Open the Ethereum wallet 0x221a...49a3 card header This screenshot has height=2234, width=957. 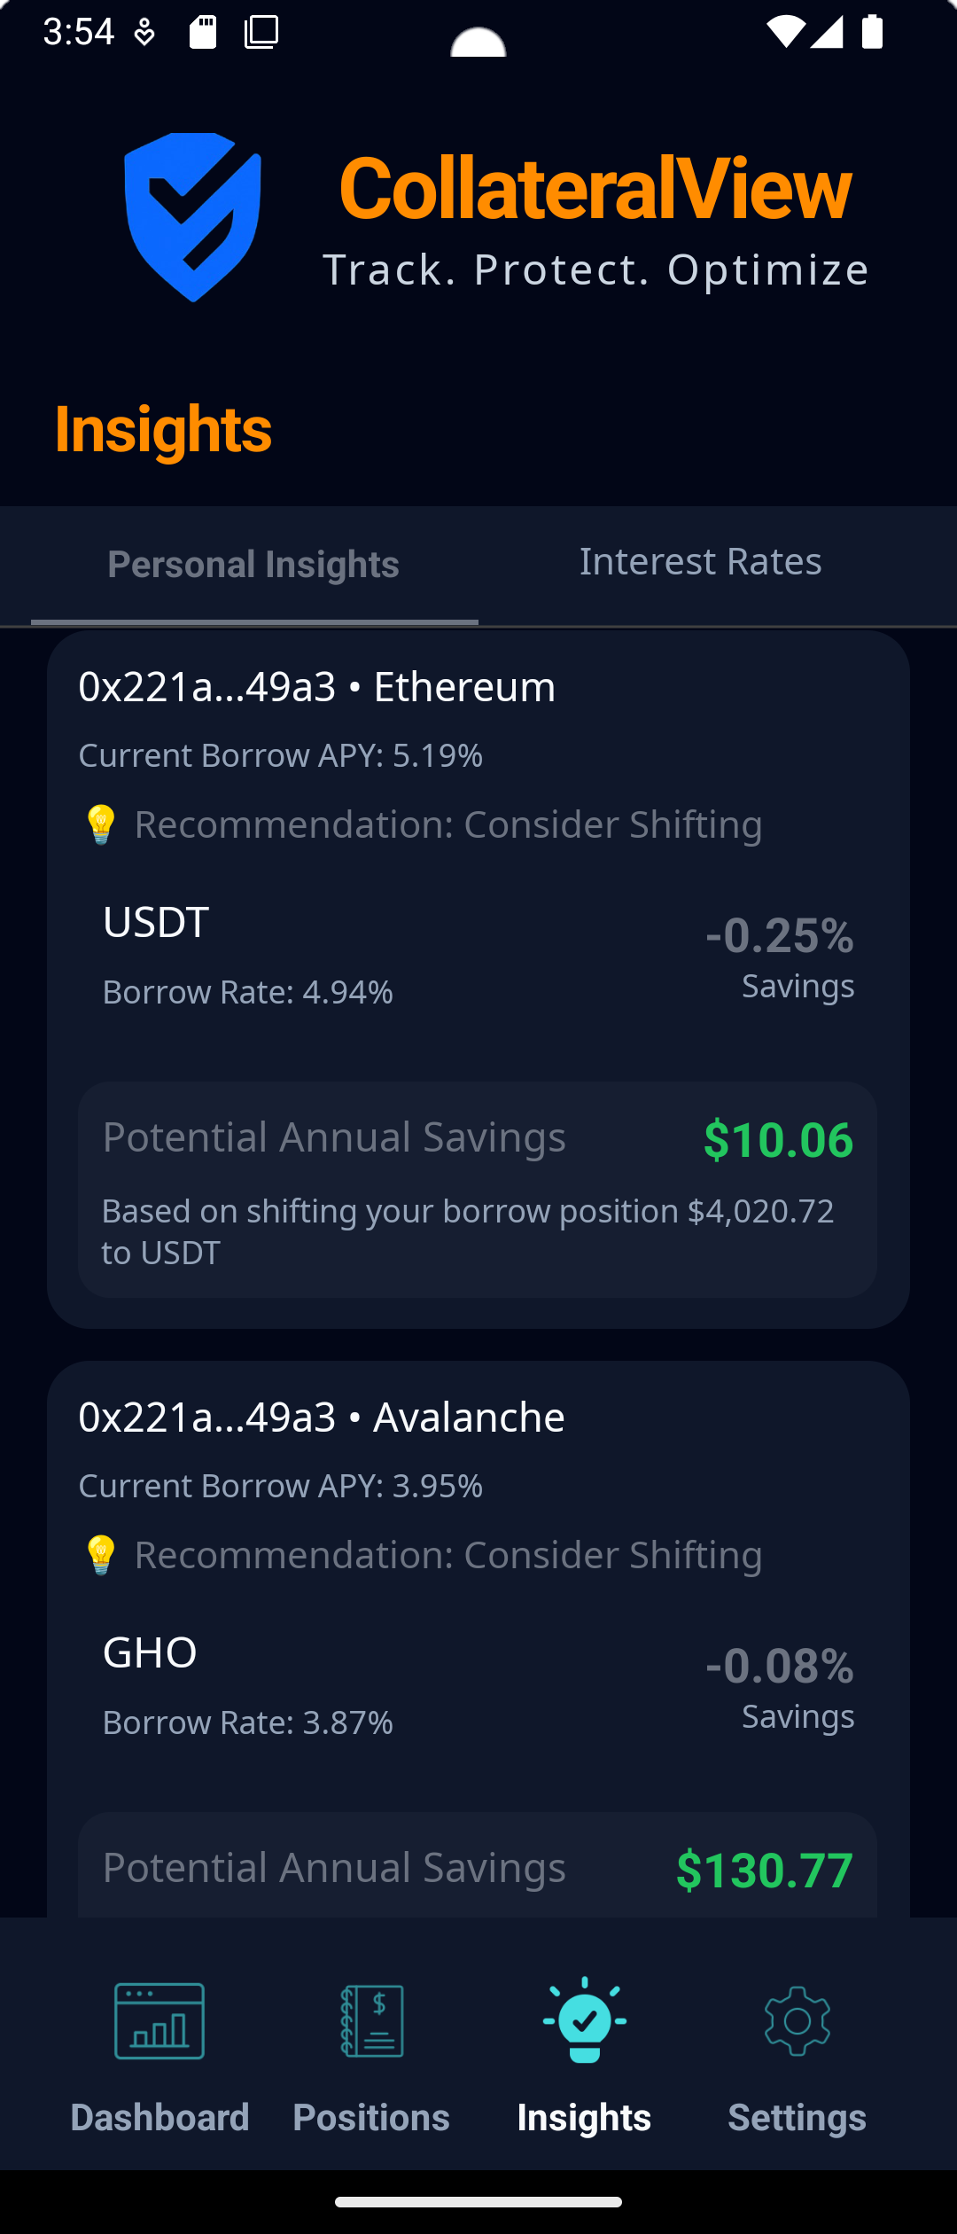click(317, 687)
